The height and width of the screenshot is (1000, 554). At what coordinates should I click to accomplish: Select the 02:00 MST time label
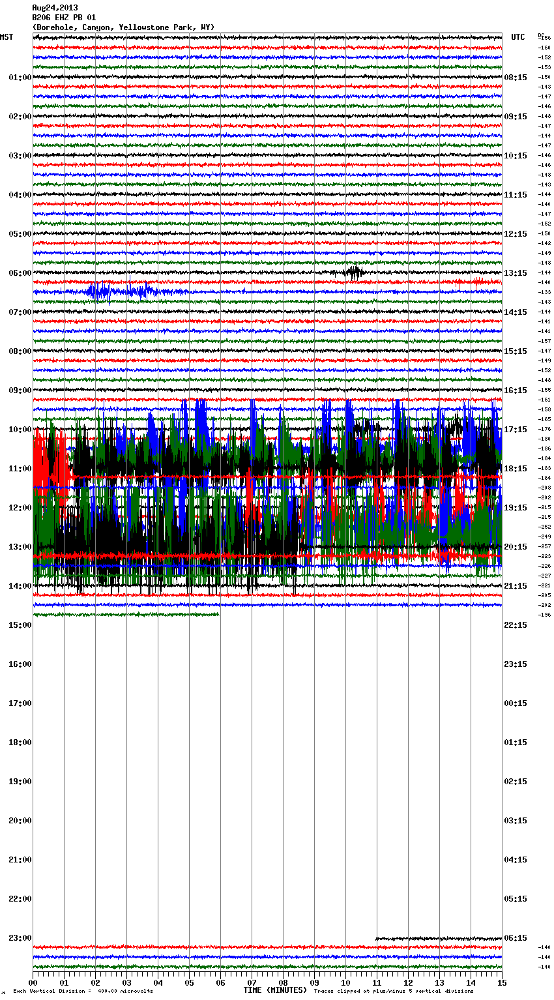tap(20, 117)
